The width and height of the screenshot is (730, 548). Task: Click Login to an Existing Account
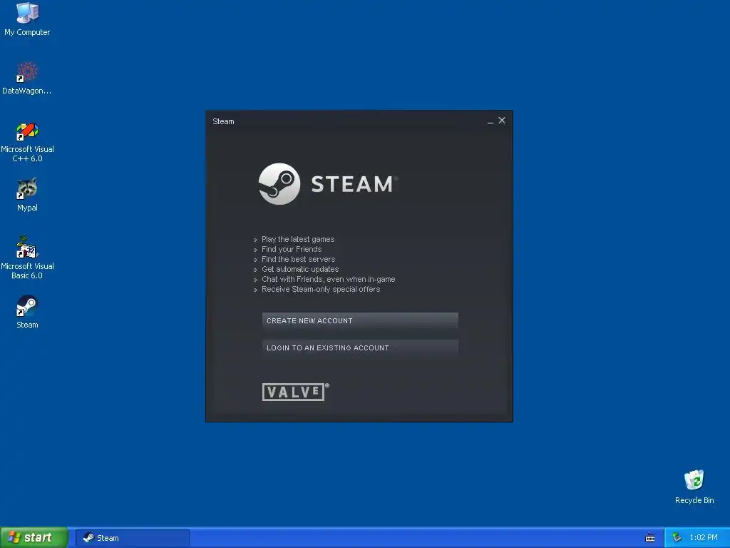(360, 347)
